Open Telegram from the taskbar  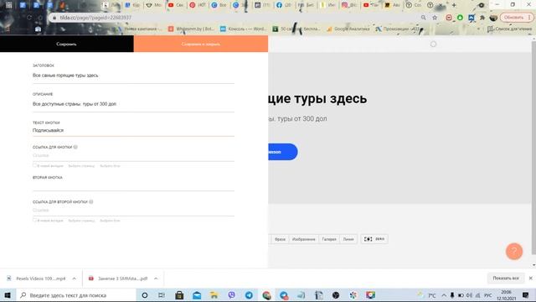click(x=249, y=295)
